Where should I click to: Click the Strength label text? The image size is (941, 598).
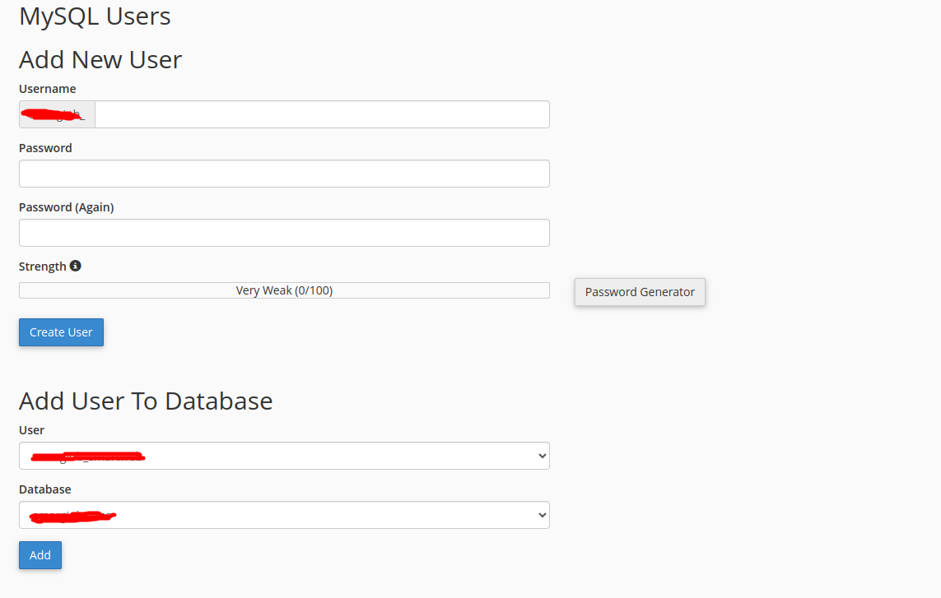pos(43,267)
